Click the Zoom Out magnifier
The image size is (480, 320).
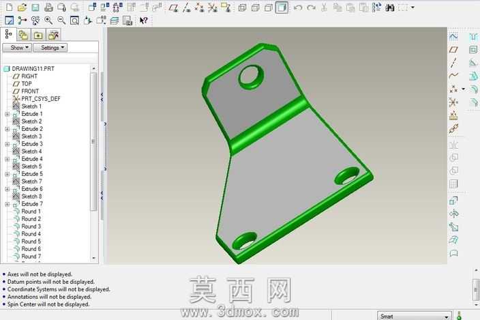pyautogui.click(x=61, y=20)
